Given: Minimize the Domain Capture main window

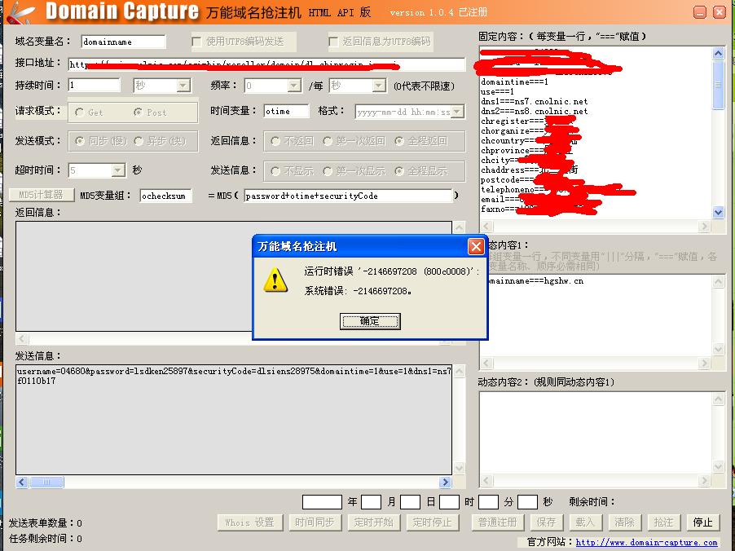Looking at the screenshot, I should (x=701, y=12).
